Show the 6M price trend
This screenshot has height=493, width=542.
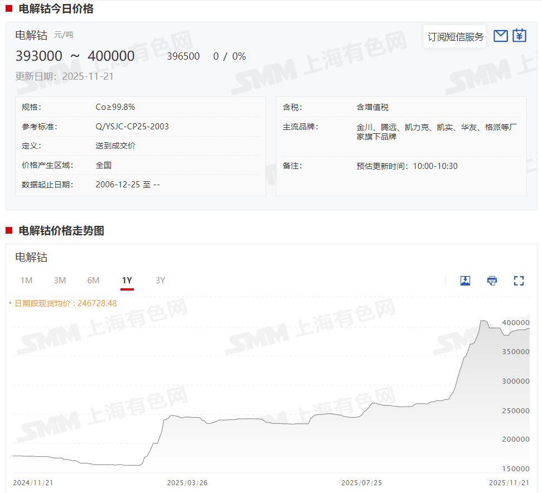(x=93, y=280)
